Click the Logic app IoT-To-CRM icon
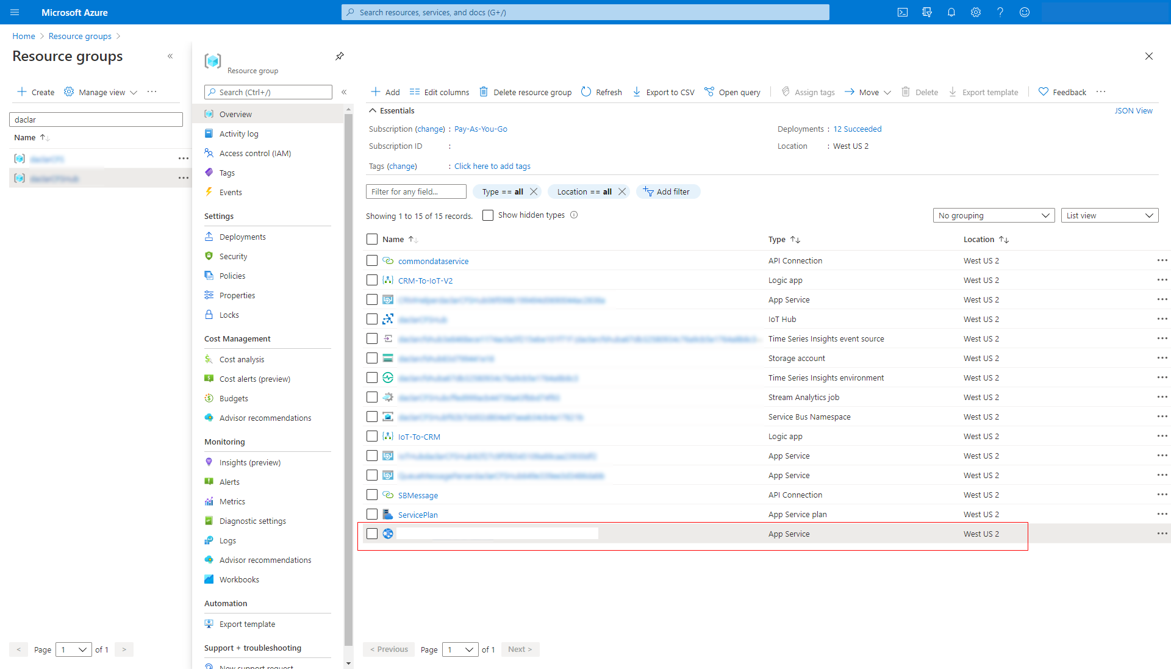This screenshot has height=669, width=1171. tap(388, 436)
